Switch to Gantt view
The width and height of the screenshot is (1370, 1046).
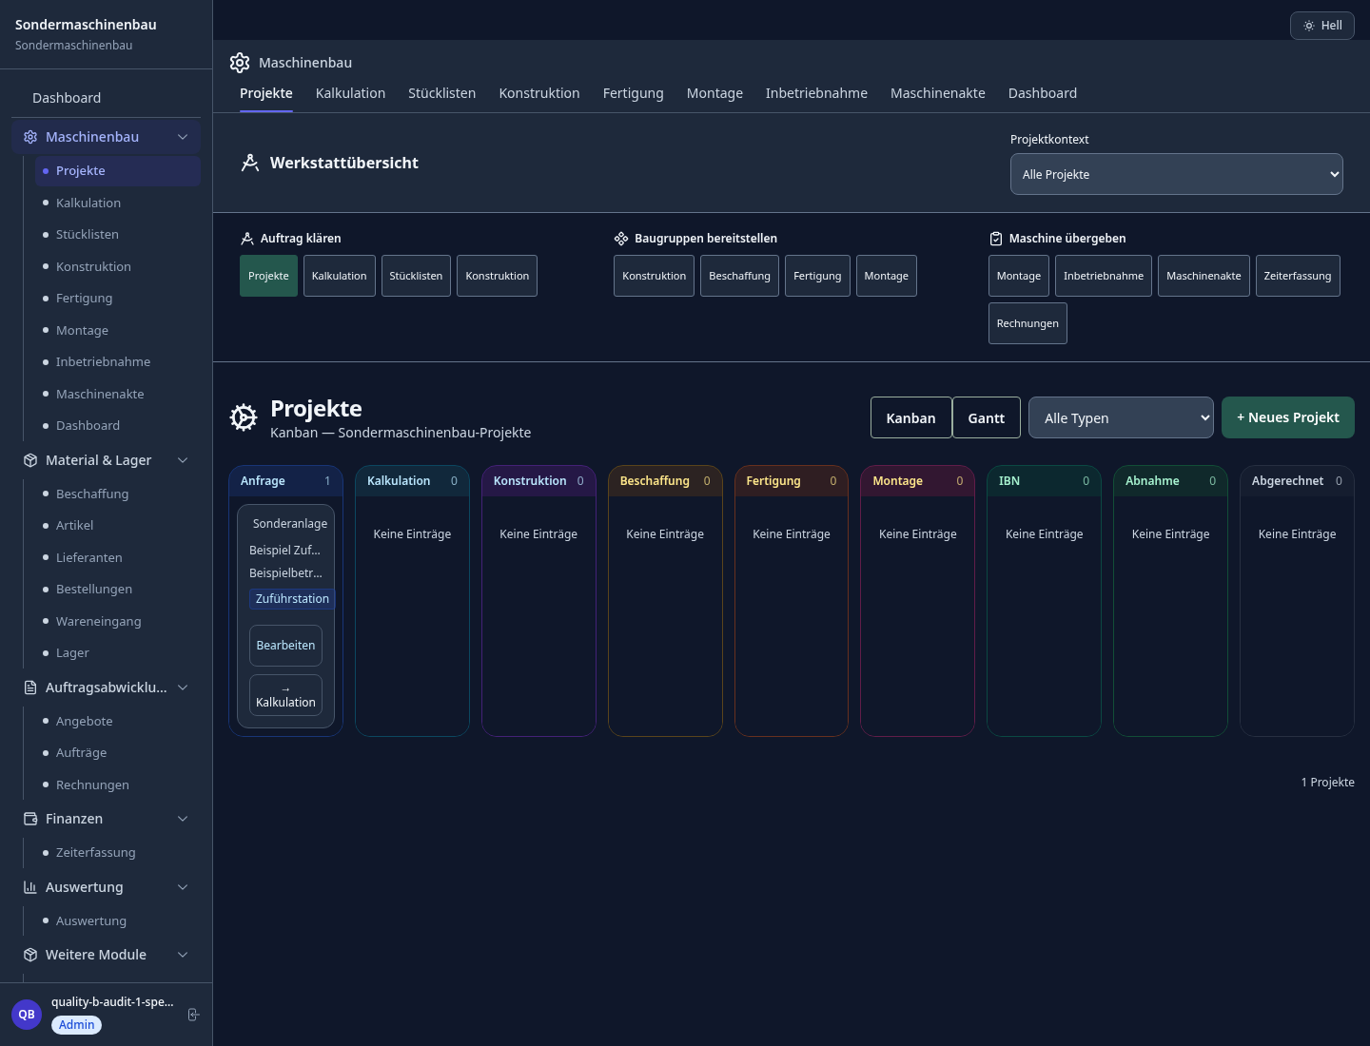pyautogui.click(x=987, y=417)
